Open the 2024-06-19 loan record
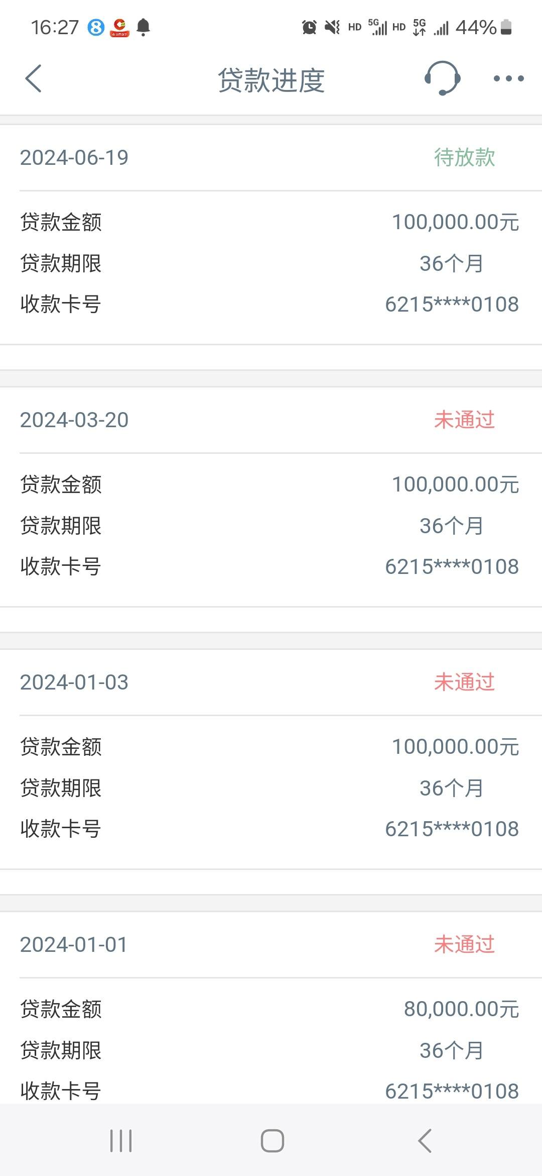The width and height of the screenshot is (542, 1176). (x=271, y=235)
